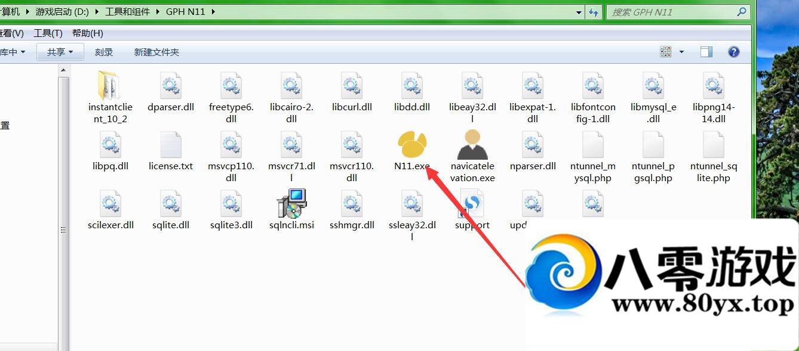Select libexpat-1.dll file
Viewport: 799px width, 351px height.
[x=533, y=98]
